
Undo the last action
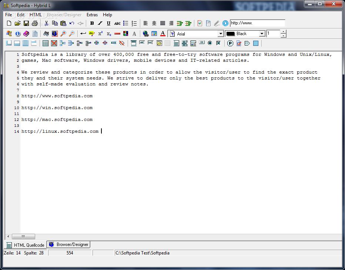tap(72, 23)
